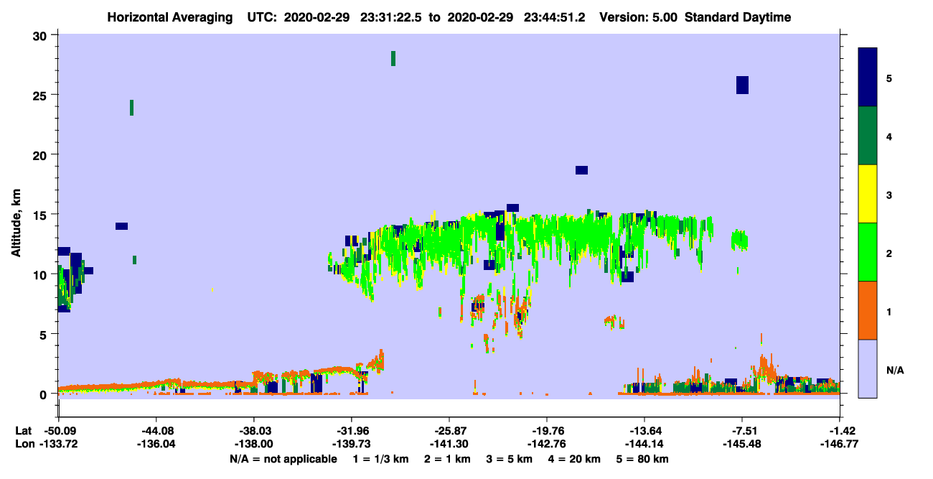The width and height of the screenshot is (933, 479).
Task: Click the latitude value -31.96
Action: 352,431
